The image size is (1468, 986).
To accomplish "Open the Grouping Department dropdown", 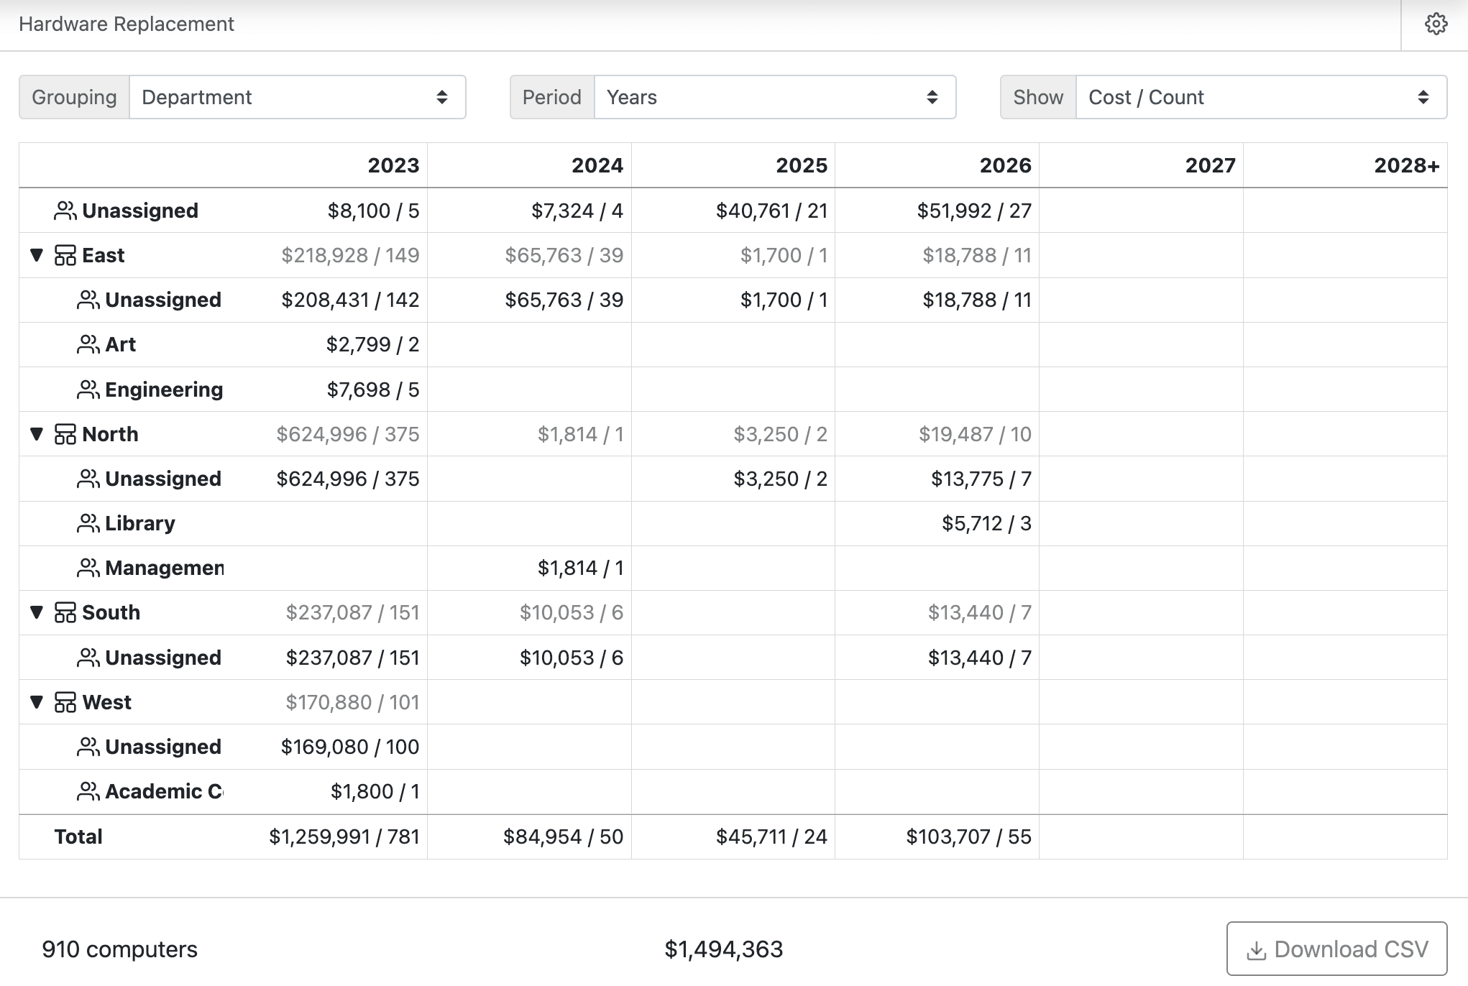I will coord(297,97).
